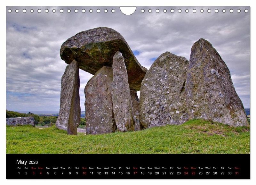This screenshot has height=185, width=256.
Task: Select day 23 in the calendar
Action: pos(179,173)
